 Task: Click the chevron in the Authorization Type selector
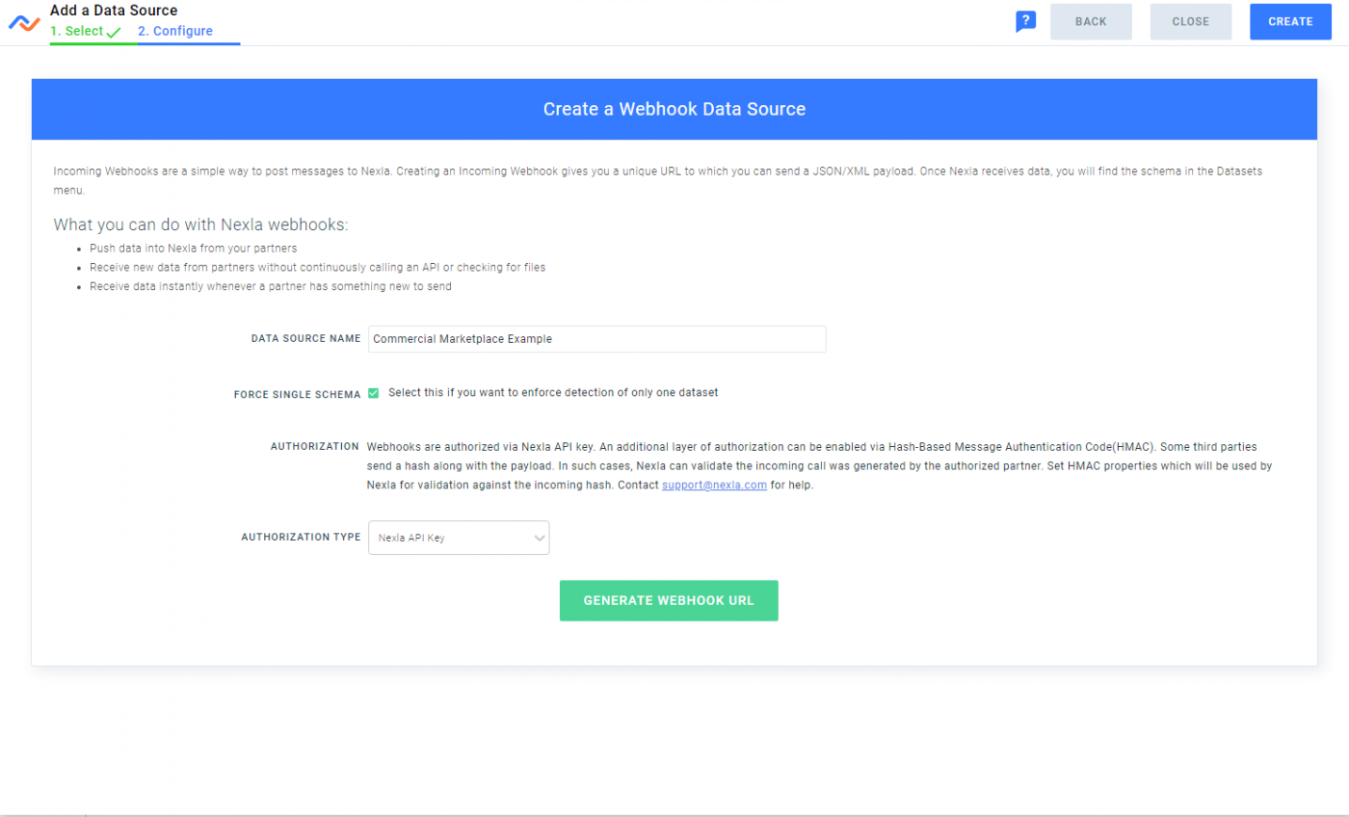pos(538,537)
